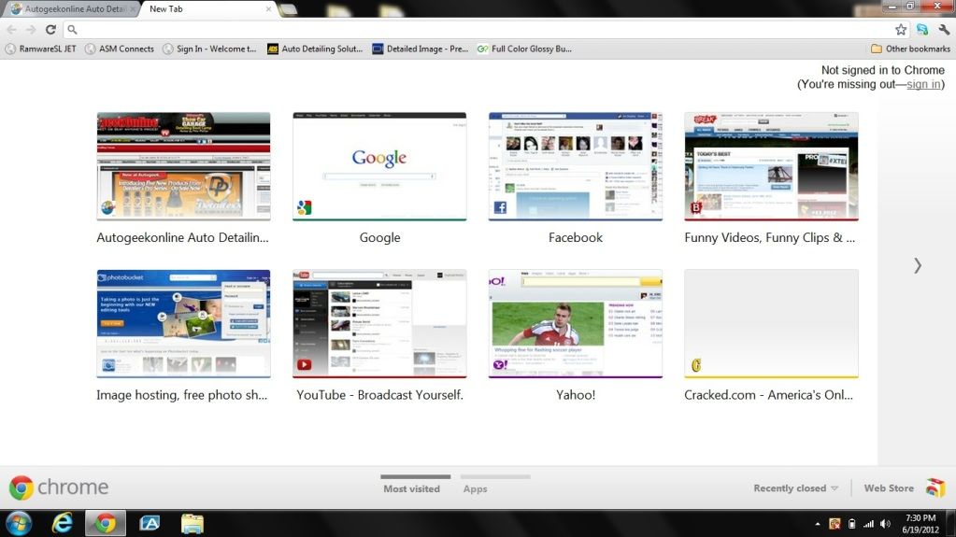956x537 pixels.
Task: Click the sign in link
Action: pyautogui.click(x=923, y=84)
